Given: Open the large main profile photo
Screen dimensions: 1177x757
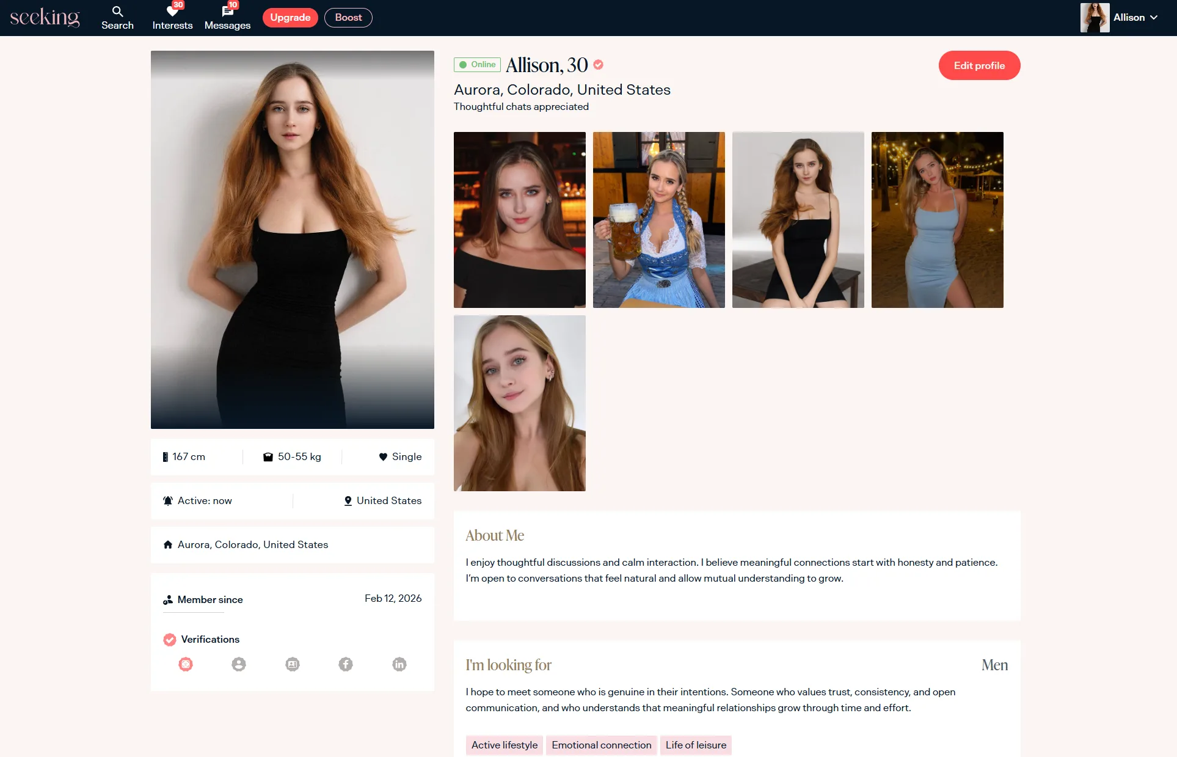Looking at the screenshot, I should 293,240.
